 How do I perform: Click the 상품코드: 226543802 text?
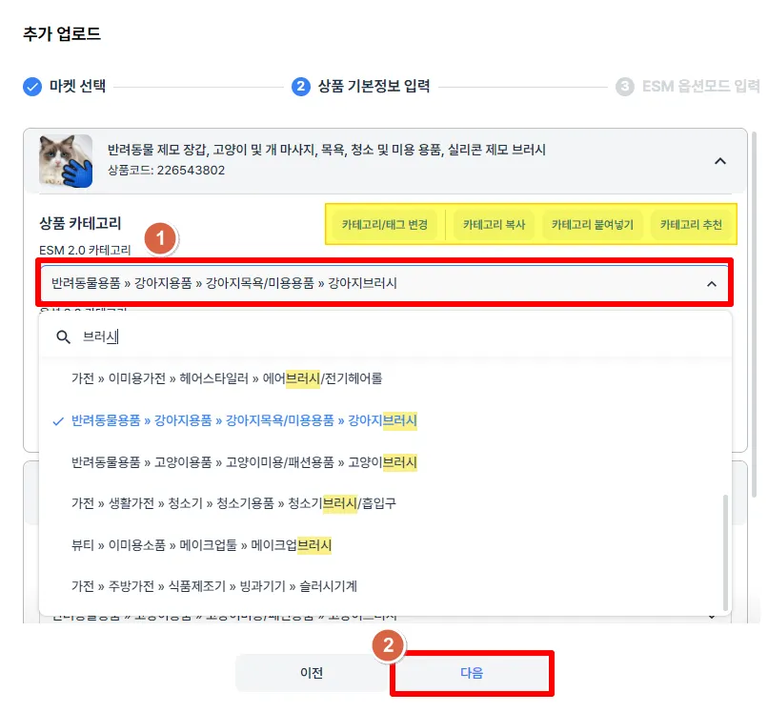[167, 171]
